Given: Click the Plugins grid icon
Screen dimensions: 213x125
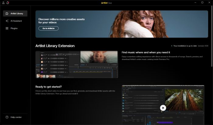Looking at the screenshot, I should 7,28.
